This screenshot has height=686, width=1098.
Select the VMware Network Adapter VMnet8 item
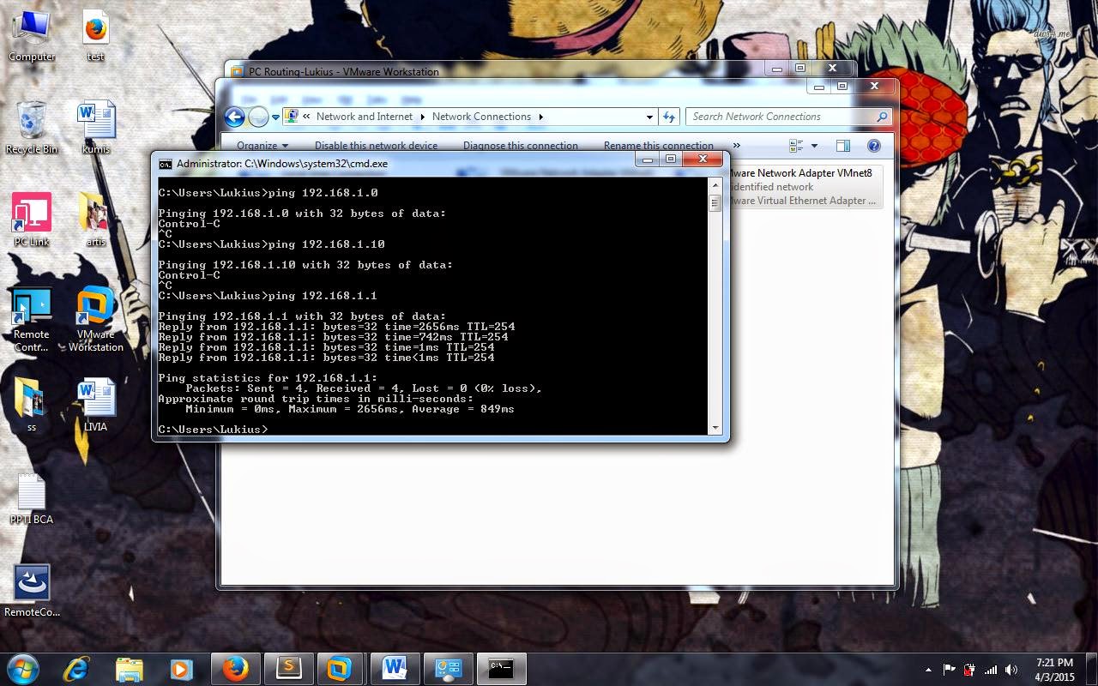pyautogui.click(x=805, y=187)
